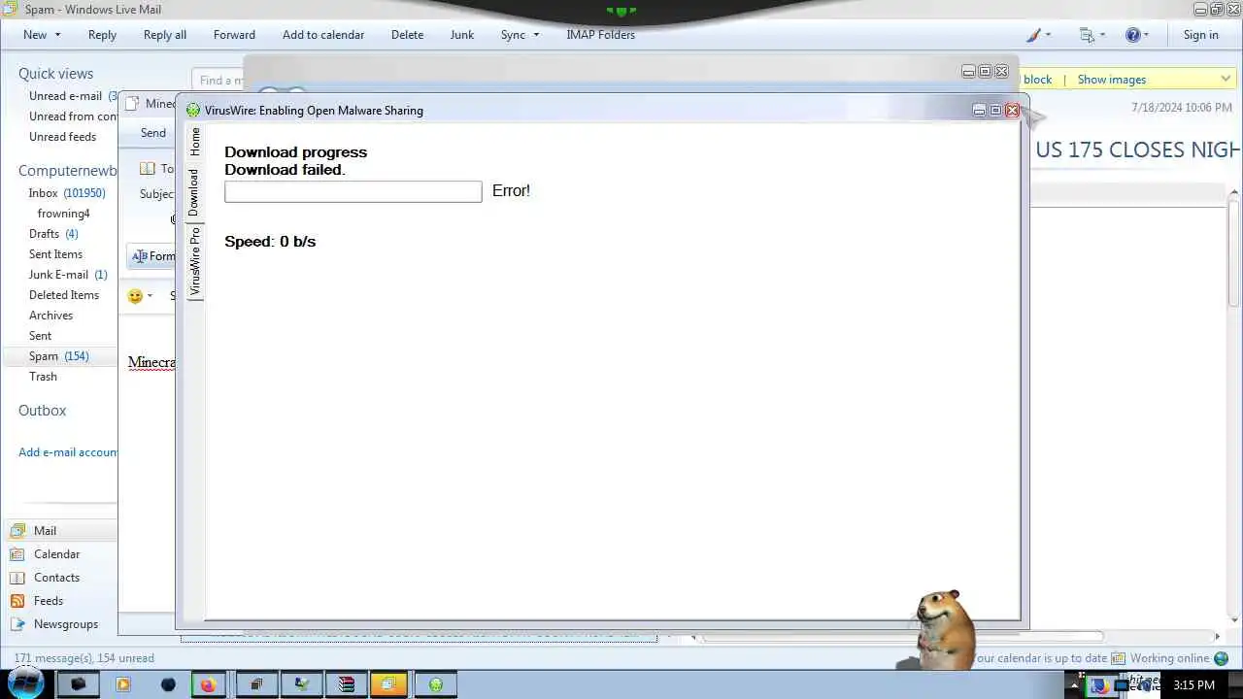Switch to the Home tab in VirusWire

click(x=194, y=142)
